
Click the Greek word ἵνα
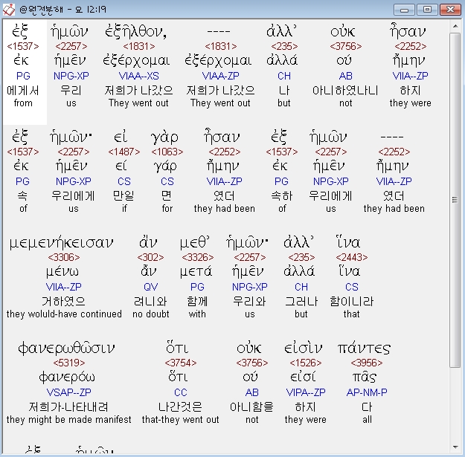(348, 242)
